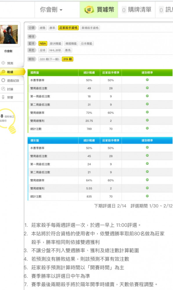173x290 pixels.
Task: Select the 勝率 category filter
Action: tap(52, 28)
